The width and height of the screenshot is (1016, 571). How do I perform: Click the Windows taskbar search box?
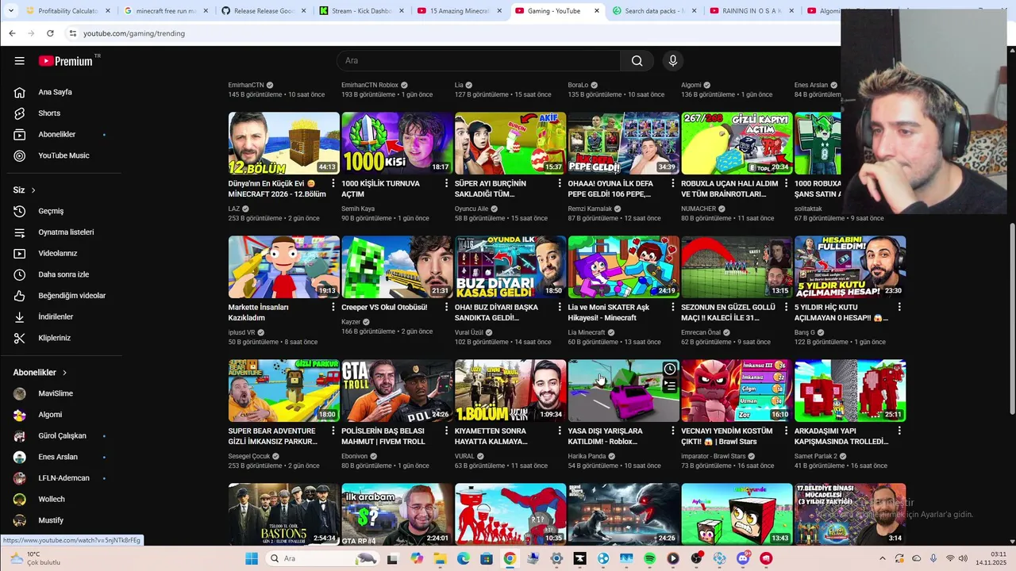click(321, 558)
